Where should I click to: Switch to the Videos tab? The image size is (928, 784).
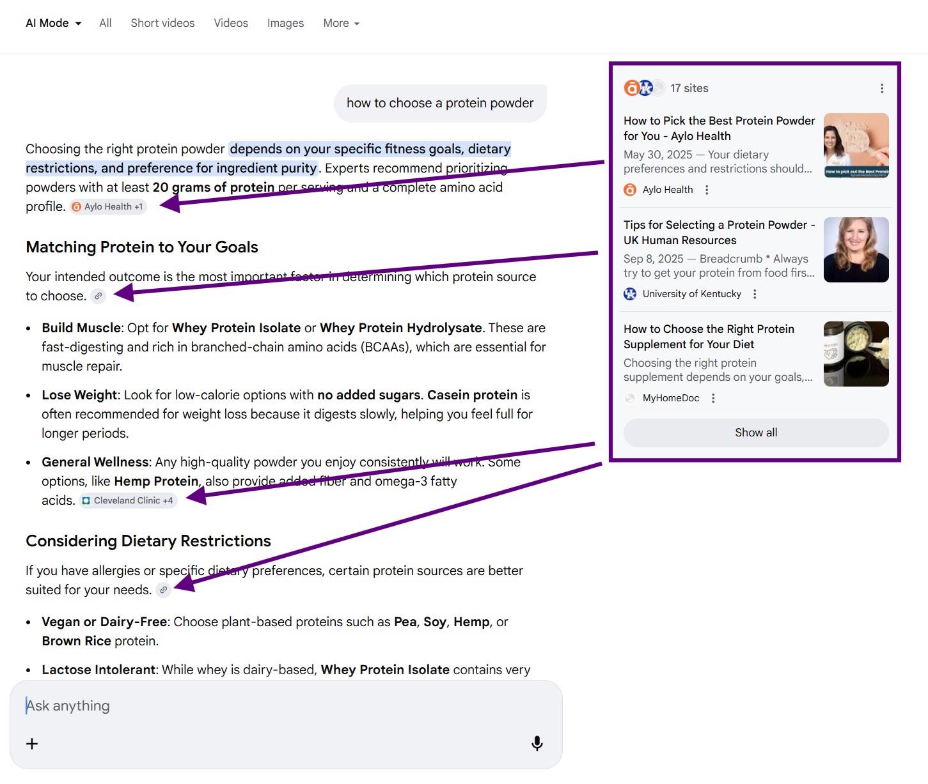[231, 23]
